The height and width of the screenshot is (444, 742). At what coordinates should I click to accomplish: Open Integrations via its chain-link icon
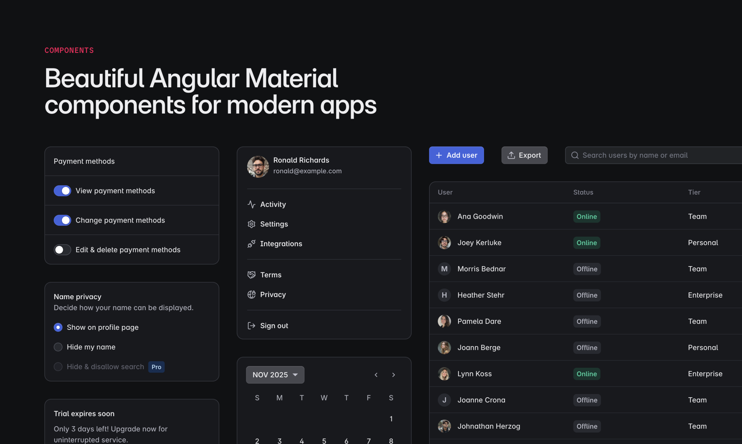(x=252, y=244)
